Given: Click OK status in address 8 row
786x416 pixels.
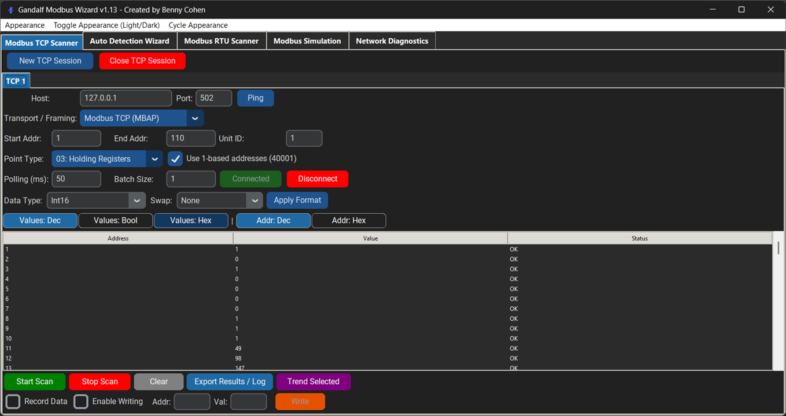Looking at the screenshot, I should pyautogui.click(x=514, y=319).
